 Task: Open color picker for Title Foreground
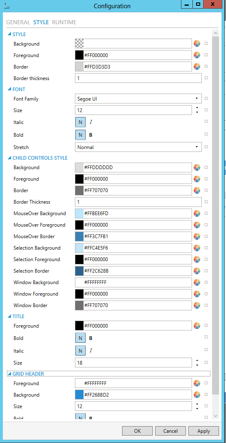197,326
